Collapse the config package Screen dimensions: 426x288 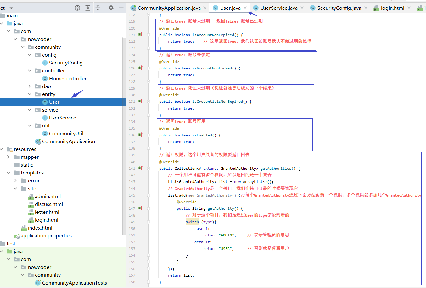30,55
